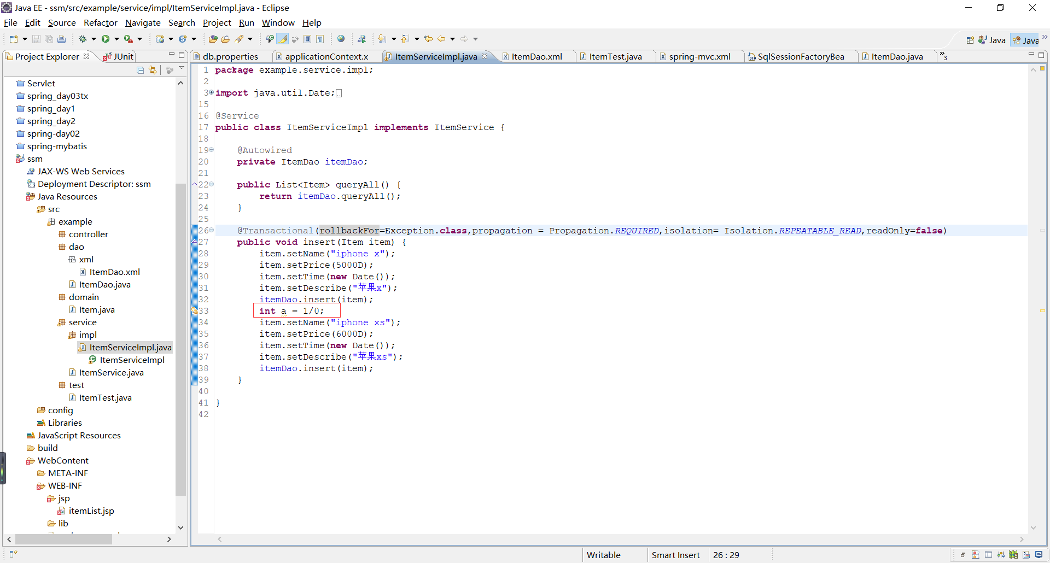Open the Run dropdown arrow
The image size is (1050, 563).
[x=116, y=39]
